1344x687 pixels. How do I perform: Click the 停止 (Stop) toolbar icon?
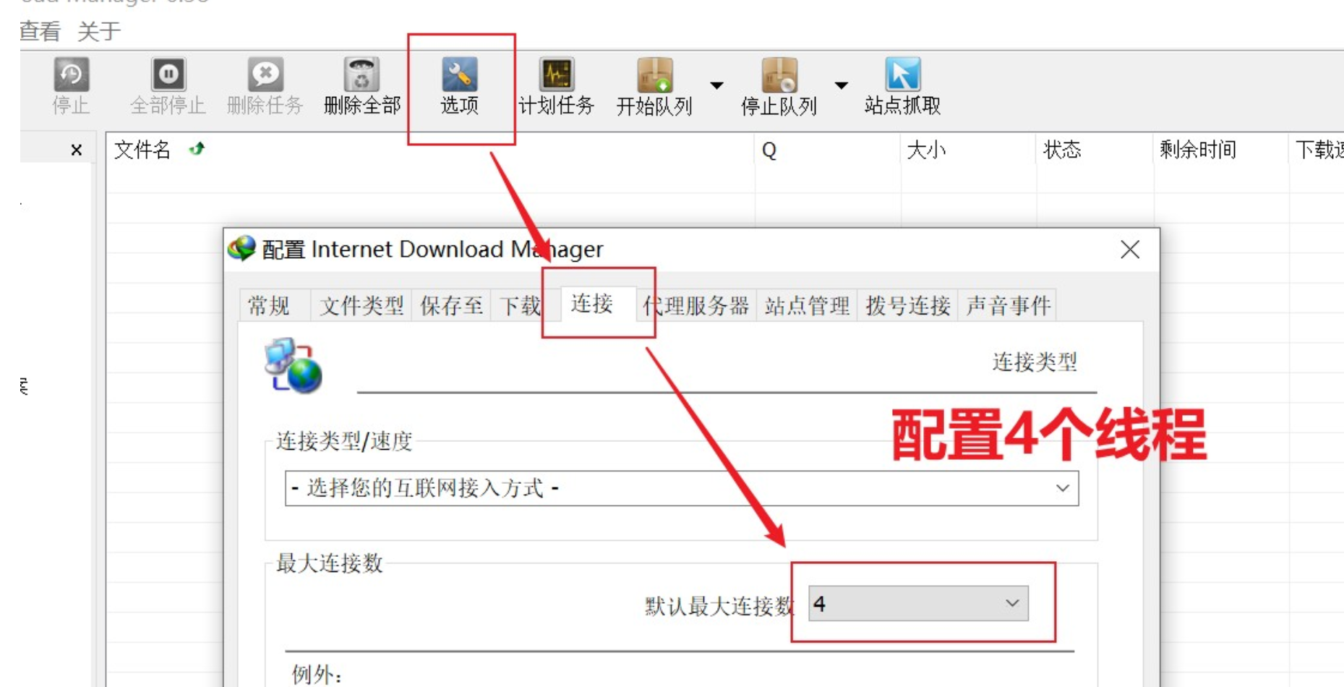[71, 74]
